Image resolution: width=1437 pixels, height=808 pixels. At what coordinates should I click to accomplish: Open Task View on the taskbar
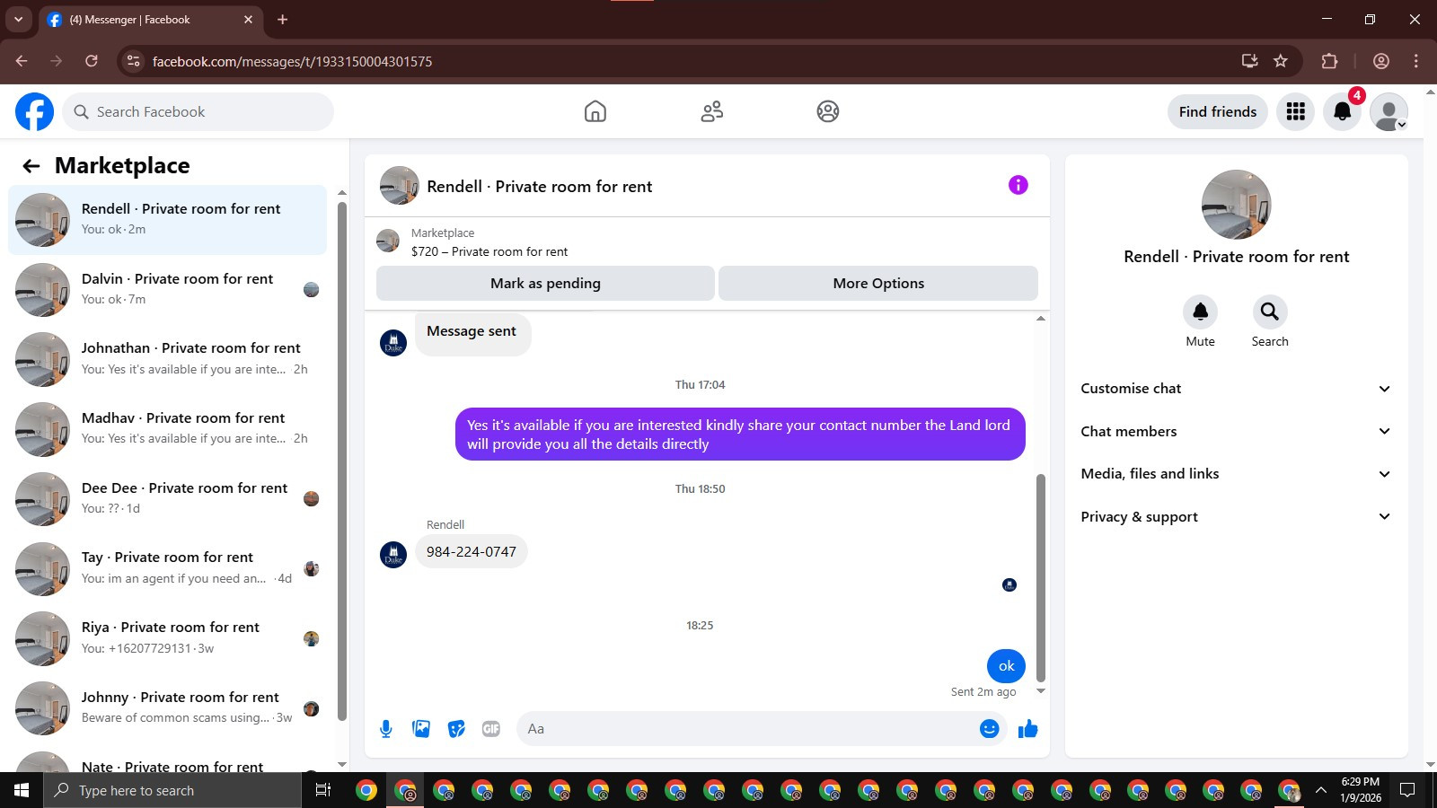tap(323, 790)
